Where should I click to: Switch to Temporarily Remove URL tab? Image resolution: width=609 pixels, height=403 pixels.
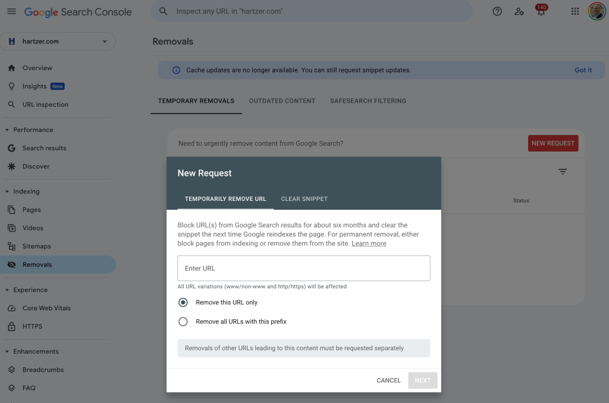pos(225,199)
